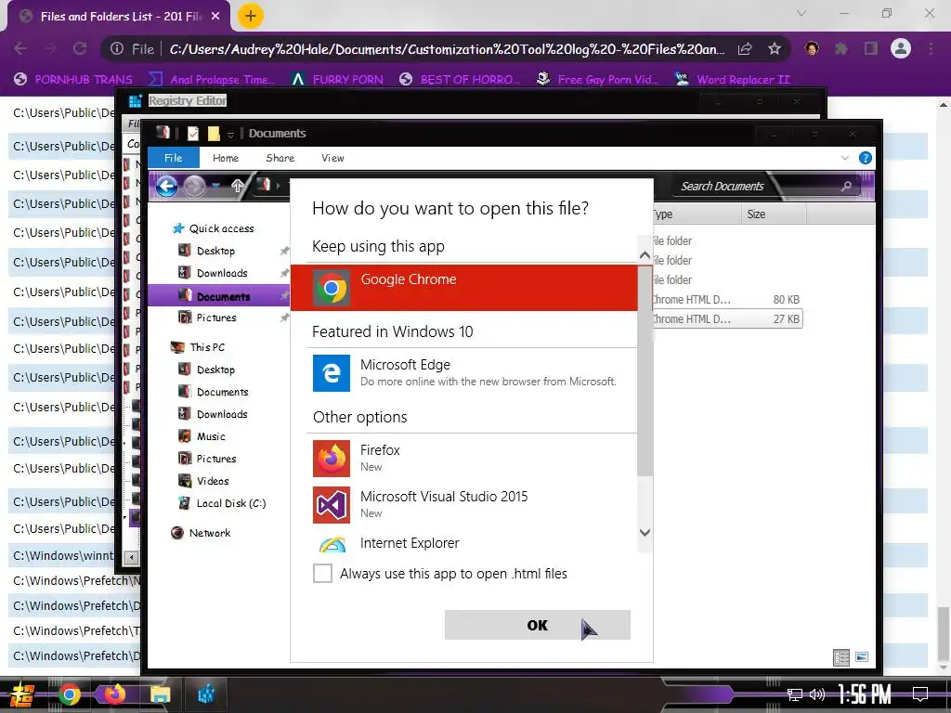Move the open-with list up with its arrow
This screenshot has height=713, width=951.
645,255
